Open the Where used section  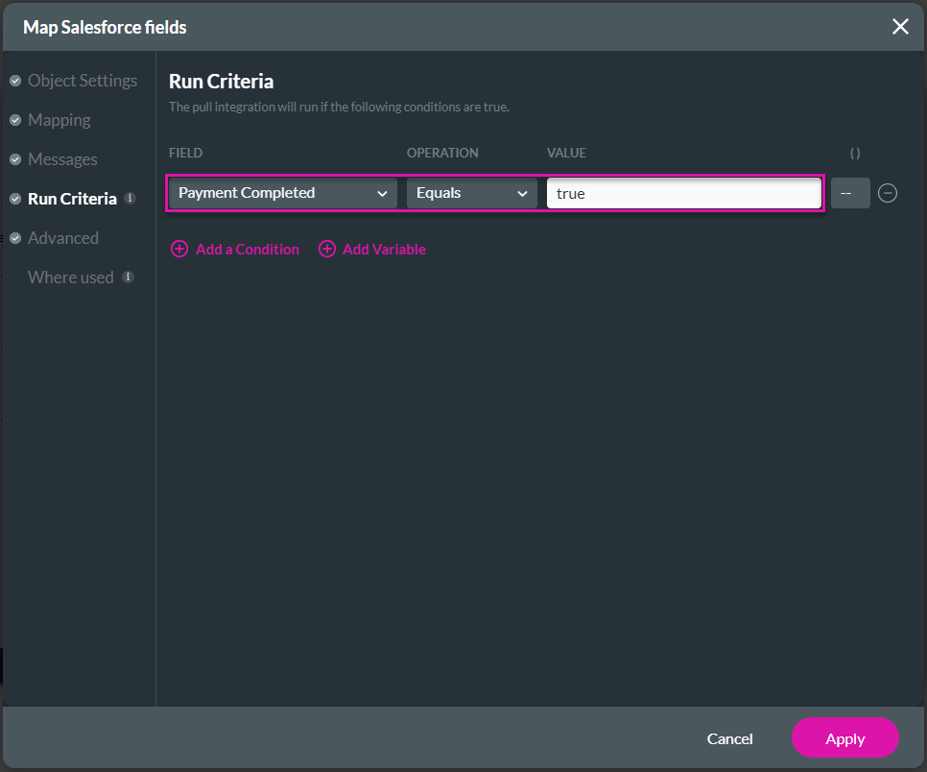click(x=71, y=277)
